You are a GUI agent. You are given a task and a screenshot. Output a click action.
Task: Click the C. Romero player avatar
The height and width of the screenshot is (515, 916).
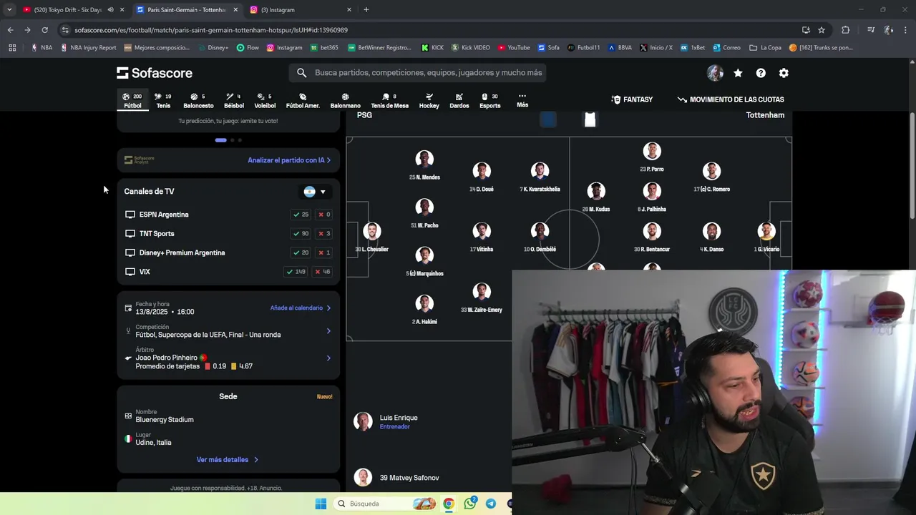(711, 171)
